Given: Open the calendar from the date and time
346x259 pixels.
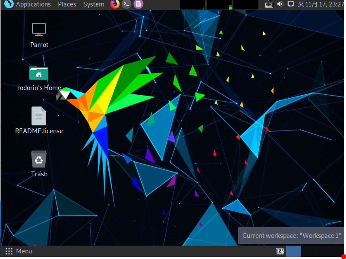Looking at the screenshot, I should [321, 4].
